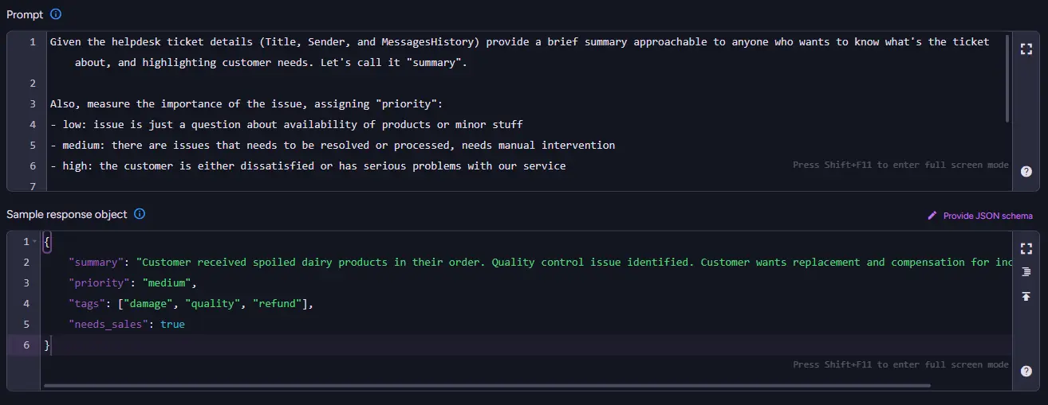Click the response editor horizontal scrollbar

pyautogui.click(x=487, y=386)
